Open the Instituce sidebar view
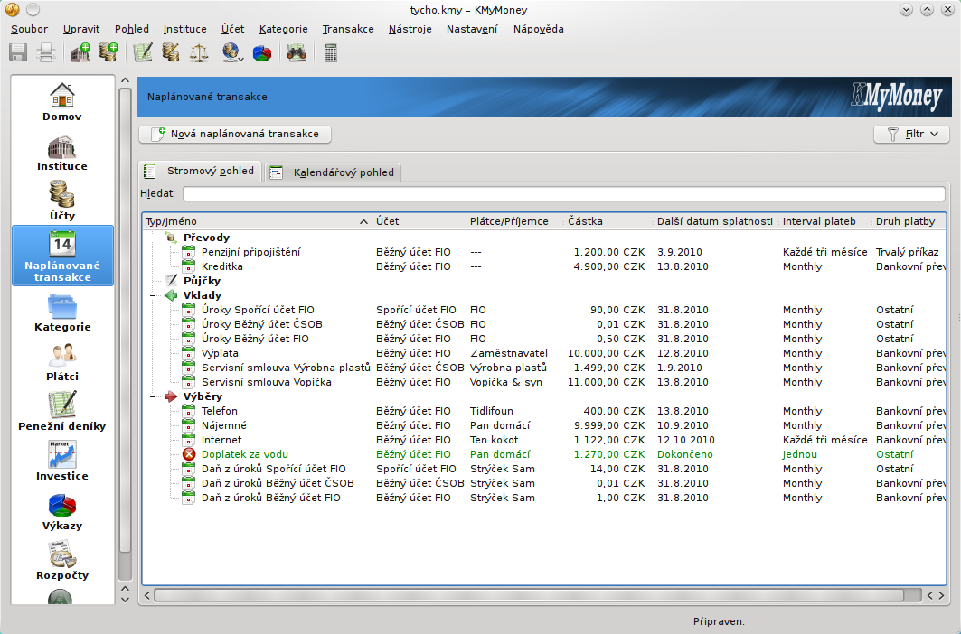961x634 pixels. click(61, 153)
